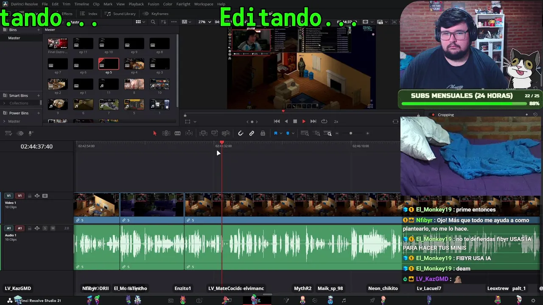Open the Fusion menu
543x305 pixels.
point(154,4)
